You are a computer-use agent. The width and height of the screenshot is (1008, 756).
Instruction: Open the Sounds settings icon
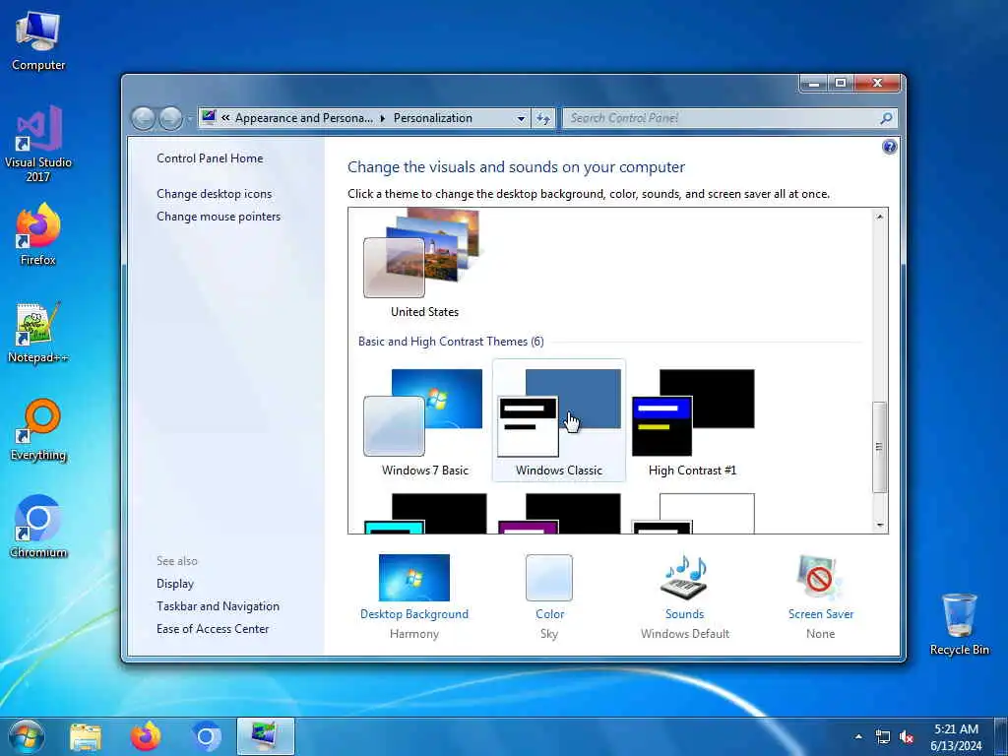point(685,578)
